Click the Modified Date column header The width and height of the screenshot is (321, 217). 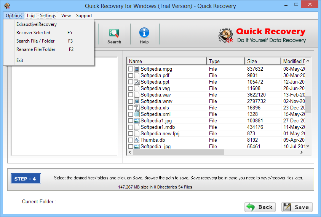(293, 61)
